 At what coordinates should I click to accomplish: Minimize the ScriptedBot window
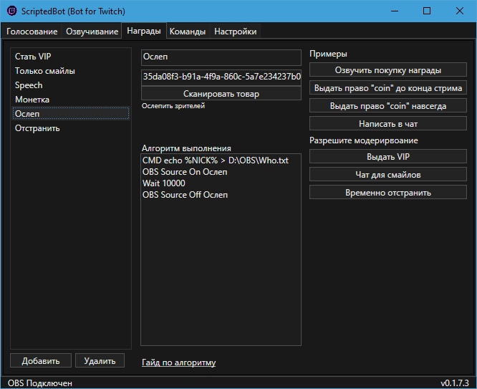(395, 11)
